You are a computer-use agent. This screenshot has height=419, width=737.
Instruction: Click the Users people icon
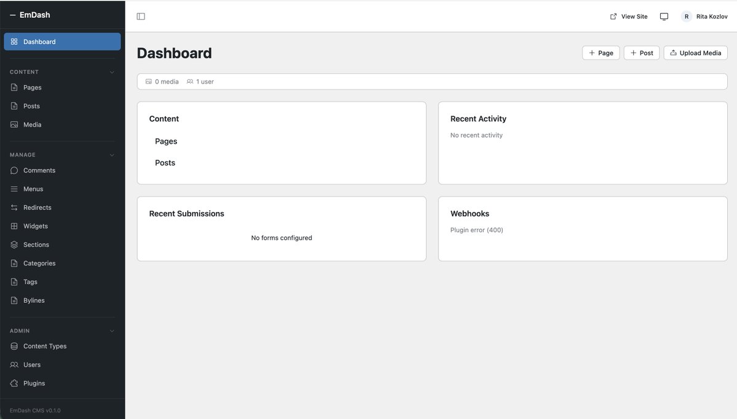pos(14,365)
